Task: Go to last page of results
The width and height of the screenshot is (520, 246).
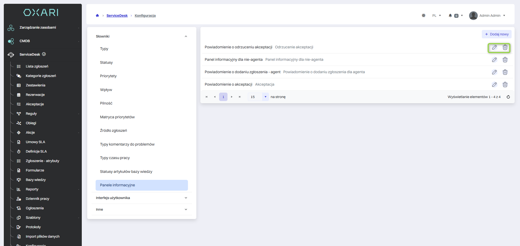Action: tap(240, 97)
